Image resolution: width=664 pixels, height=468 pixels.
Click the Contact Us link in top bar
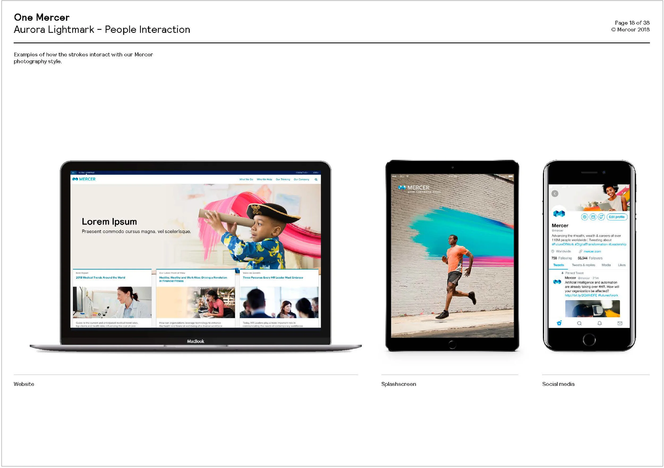pyautogui.click(x=302, y=172)
